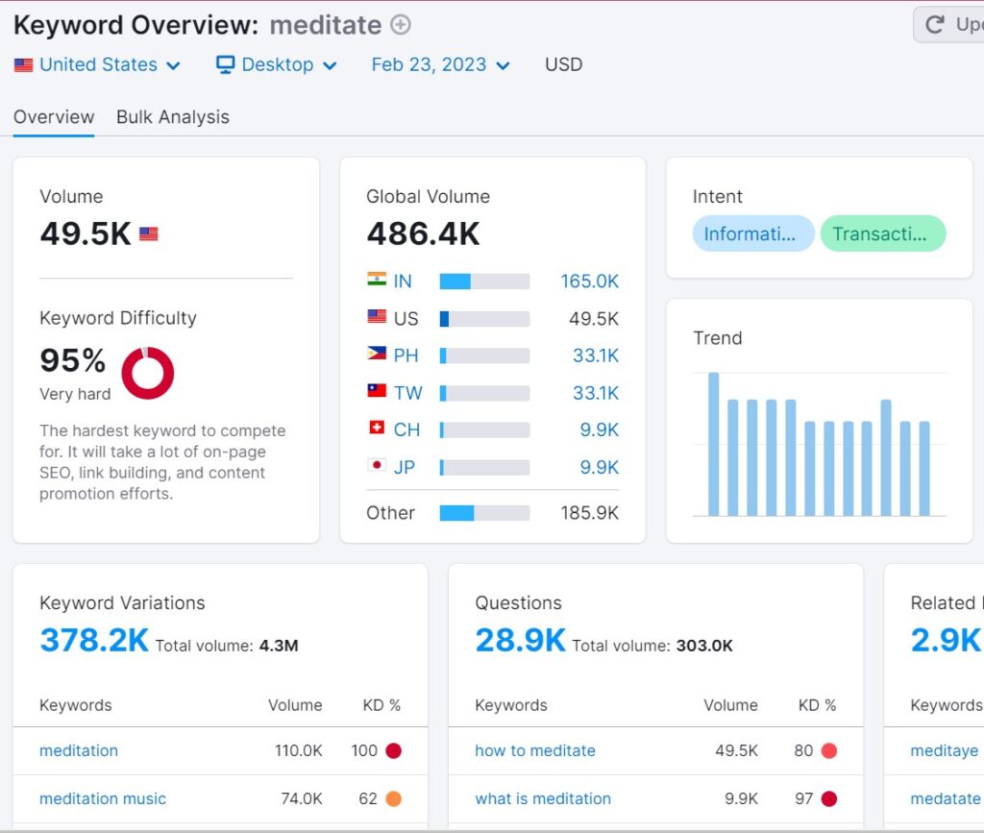Open the how to meditate keyword link
This screenshot has height=833, width=984.
point(535,750)
